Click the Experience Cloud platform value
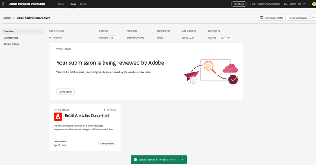 (135, 37)
